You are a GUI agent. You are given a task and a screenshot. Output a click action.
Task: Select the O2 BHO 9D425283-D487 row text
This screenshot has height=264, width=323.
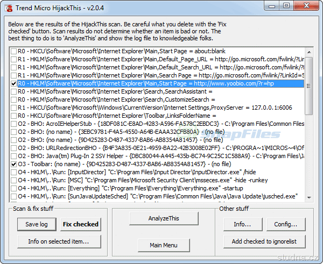120,140
